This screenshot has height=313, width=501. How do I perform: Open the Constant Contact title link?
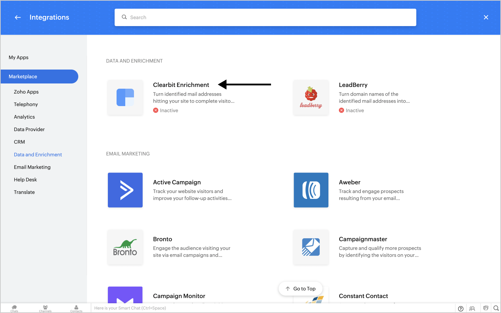(363, 296)
